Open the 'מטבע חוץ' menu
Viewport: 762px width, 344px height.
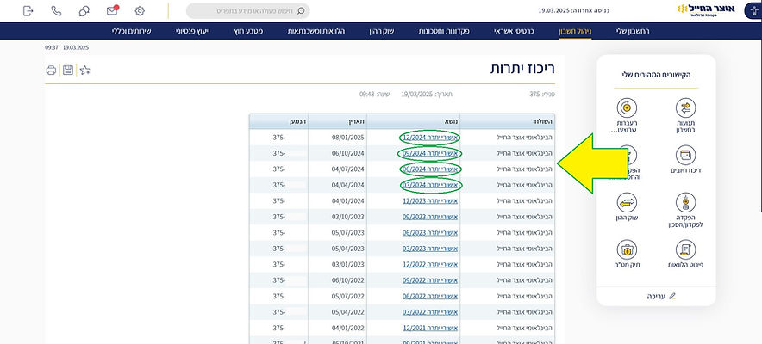tap(248, 31)
